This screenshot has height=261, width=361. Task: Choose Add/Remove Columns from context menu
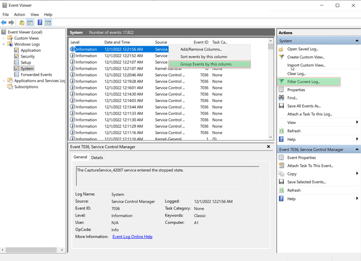click(x=210, y=49)
